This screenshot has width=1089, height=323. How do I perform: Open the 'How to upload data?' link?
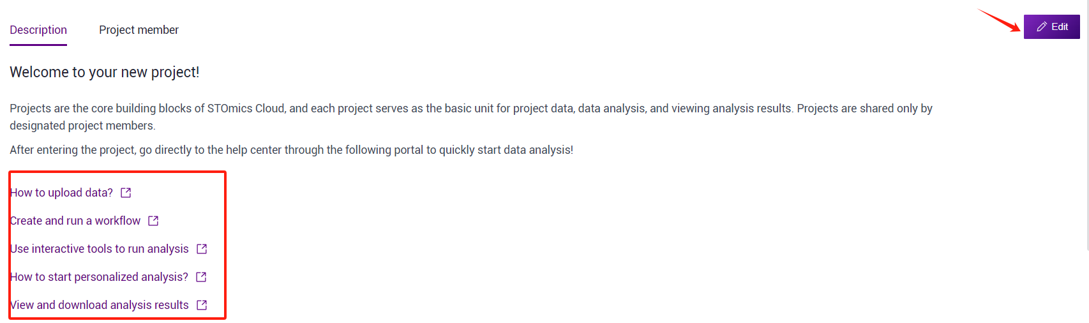61,193
